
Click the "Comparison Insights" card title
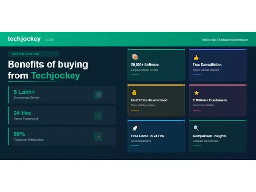click(209, 136)
